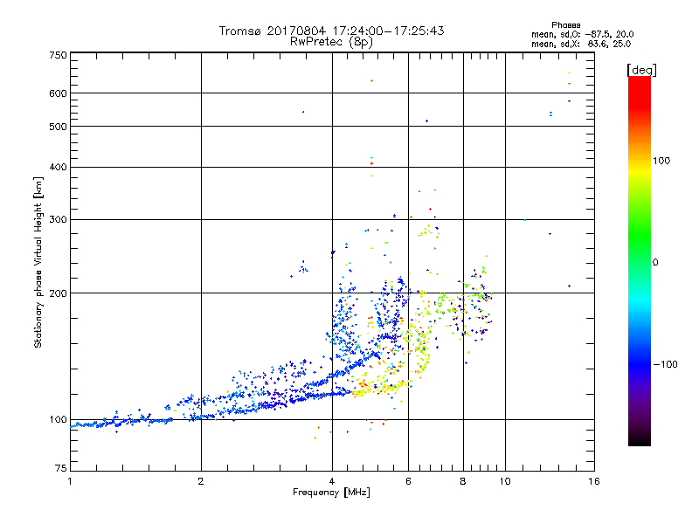This screenshot has width=699, height=524.
Task: Click the 'Stationary phase Virtual Height [km]' axis label
Action: [38, 262]
